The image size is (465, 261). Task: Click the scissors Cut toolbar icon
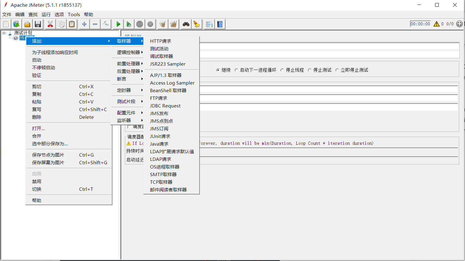(50, 24)
